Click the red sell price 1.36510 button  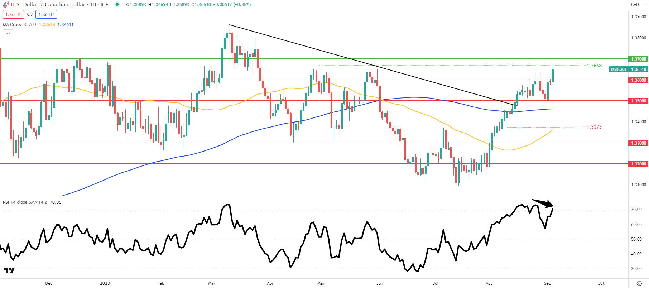tap(13, 15)
